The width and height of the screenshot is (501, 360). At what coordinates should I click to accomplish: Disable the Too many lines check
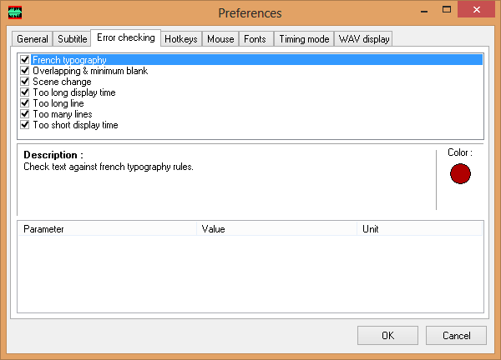click(x=25, y=114)
